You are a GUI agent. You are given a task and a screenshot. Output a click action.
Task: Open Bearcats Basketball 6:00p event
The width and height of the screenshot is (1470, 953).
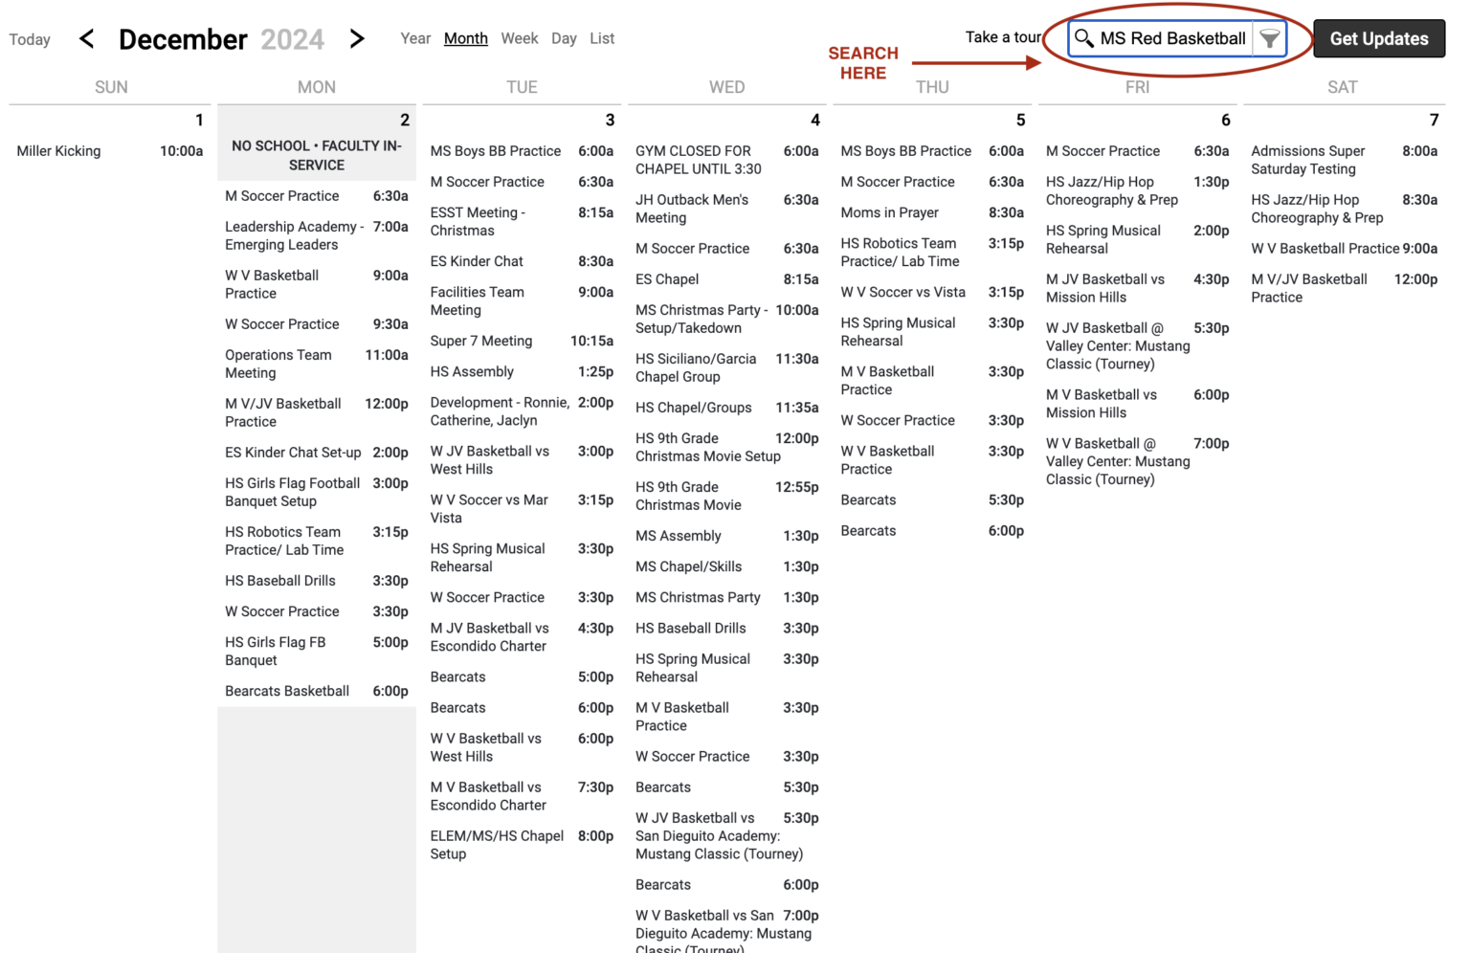pyautogui.click(x=317, y=691)
